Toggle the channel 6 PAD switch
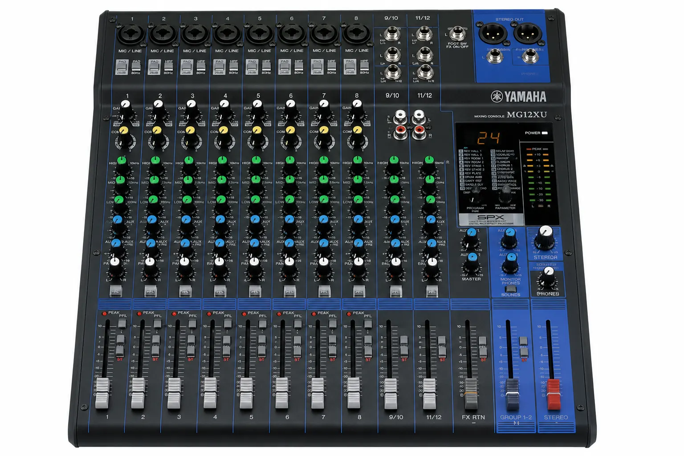Image resolution: width=684 pixels, height=456 pixels. coord(284,66)
